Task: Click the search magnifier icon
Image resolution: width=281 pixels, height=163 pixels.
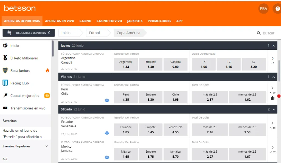Action: click(258, 33)
